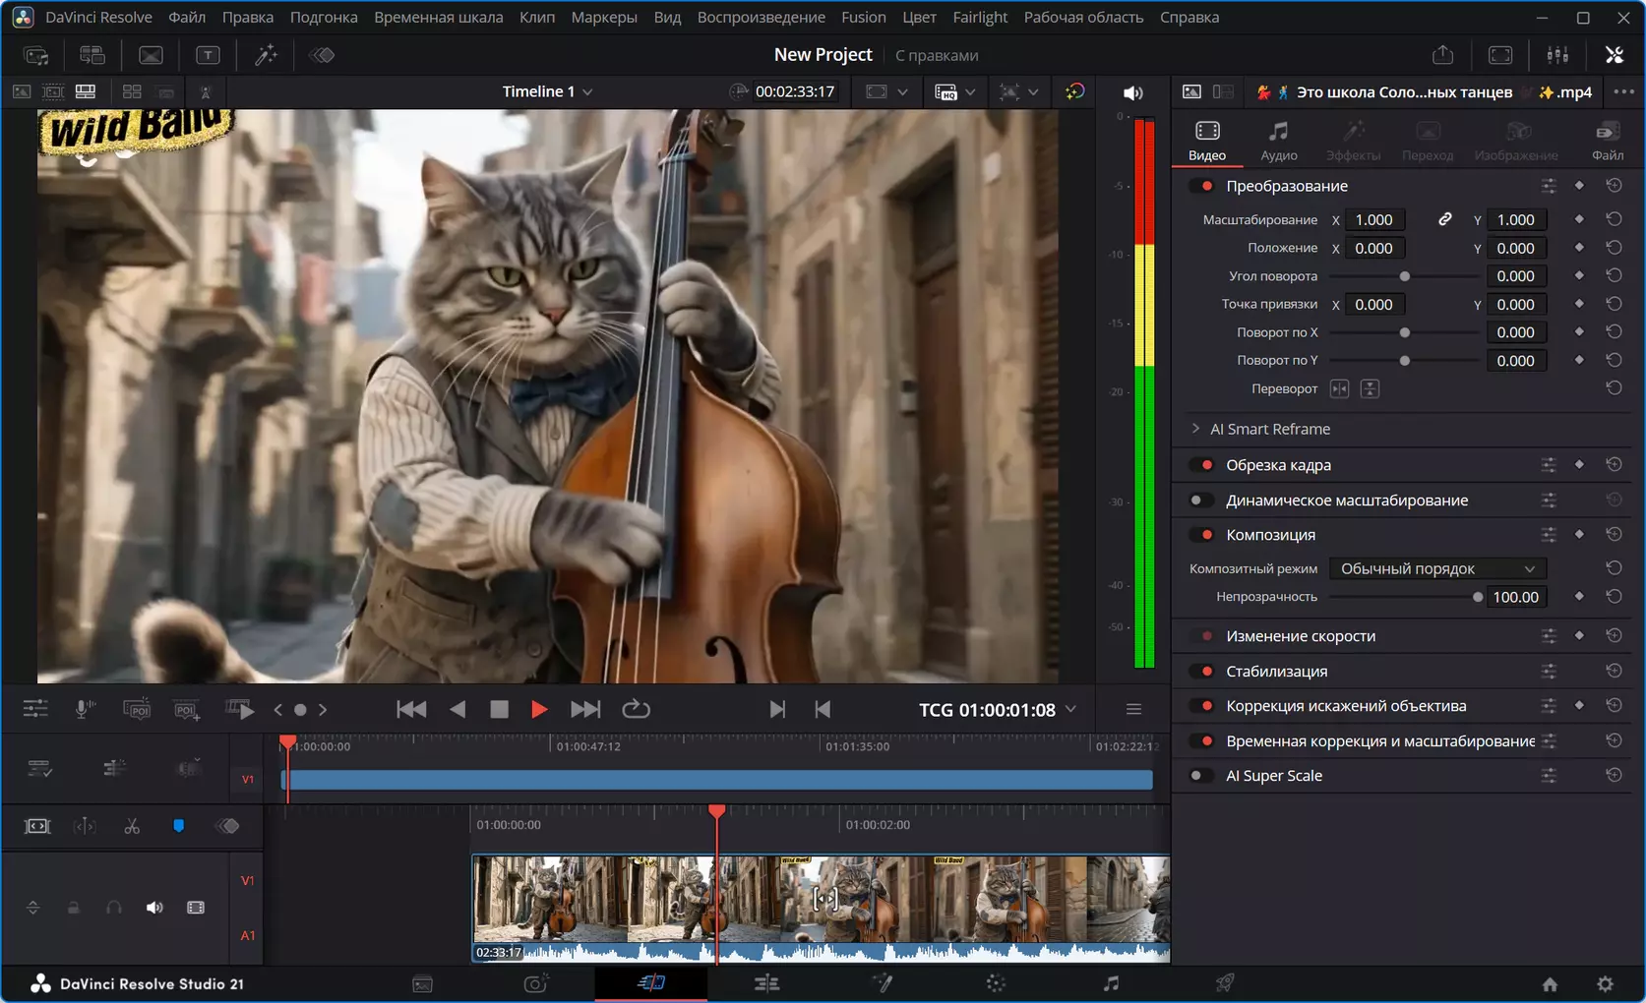Click the horizontal flip icon in Переворот
Image resolution: width=1646 pixels, height=1003 pixels.
1339,388
